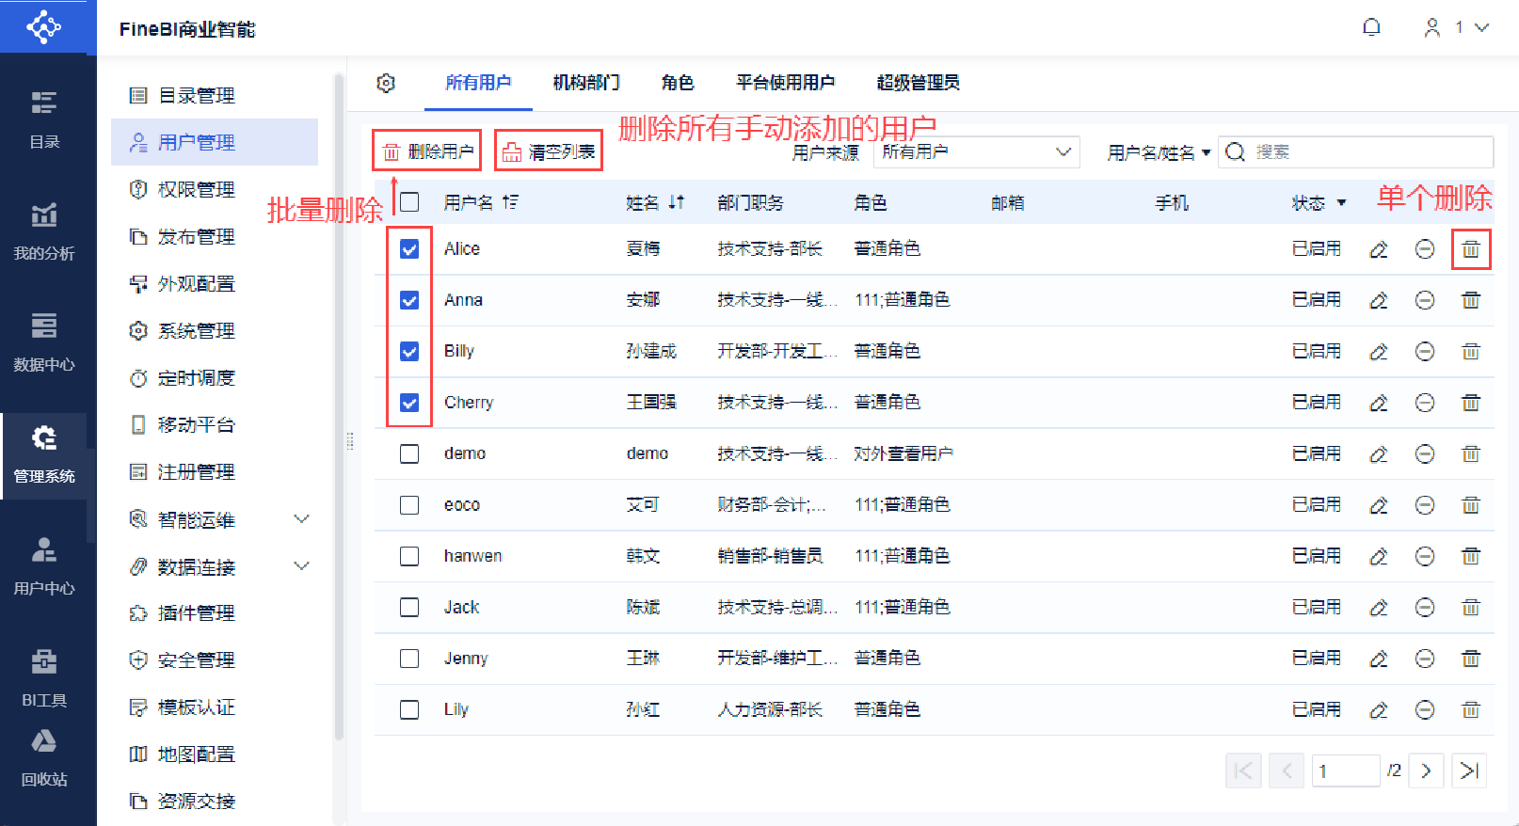The image size is (1519, 826).
Task: Open the notification bell
Action: tap(1372, 27)
